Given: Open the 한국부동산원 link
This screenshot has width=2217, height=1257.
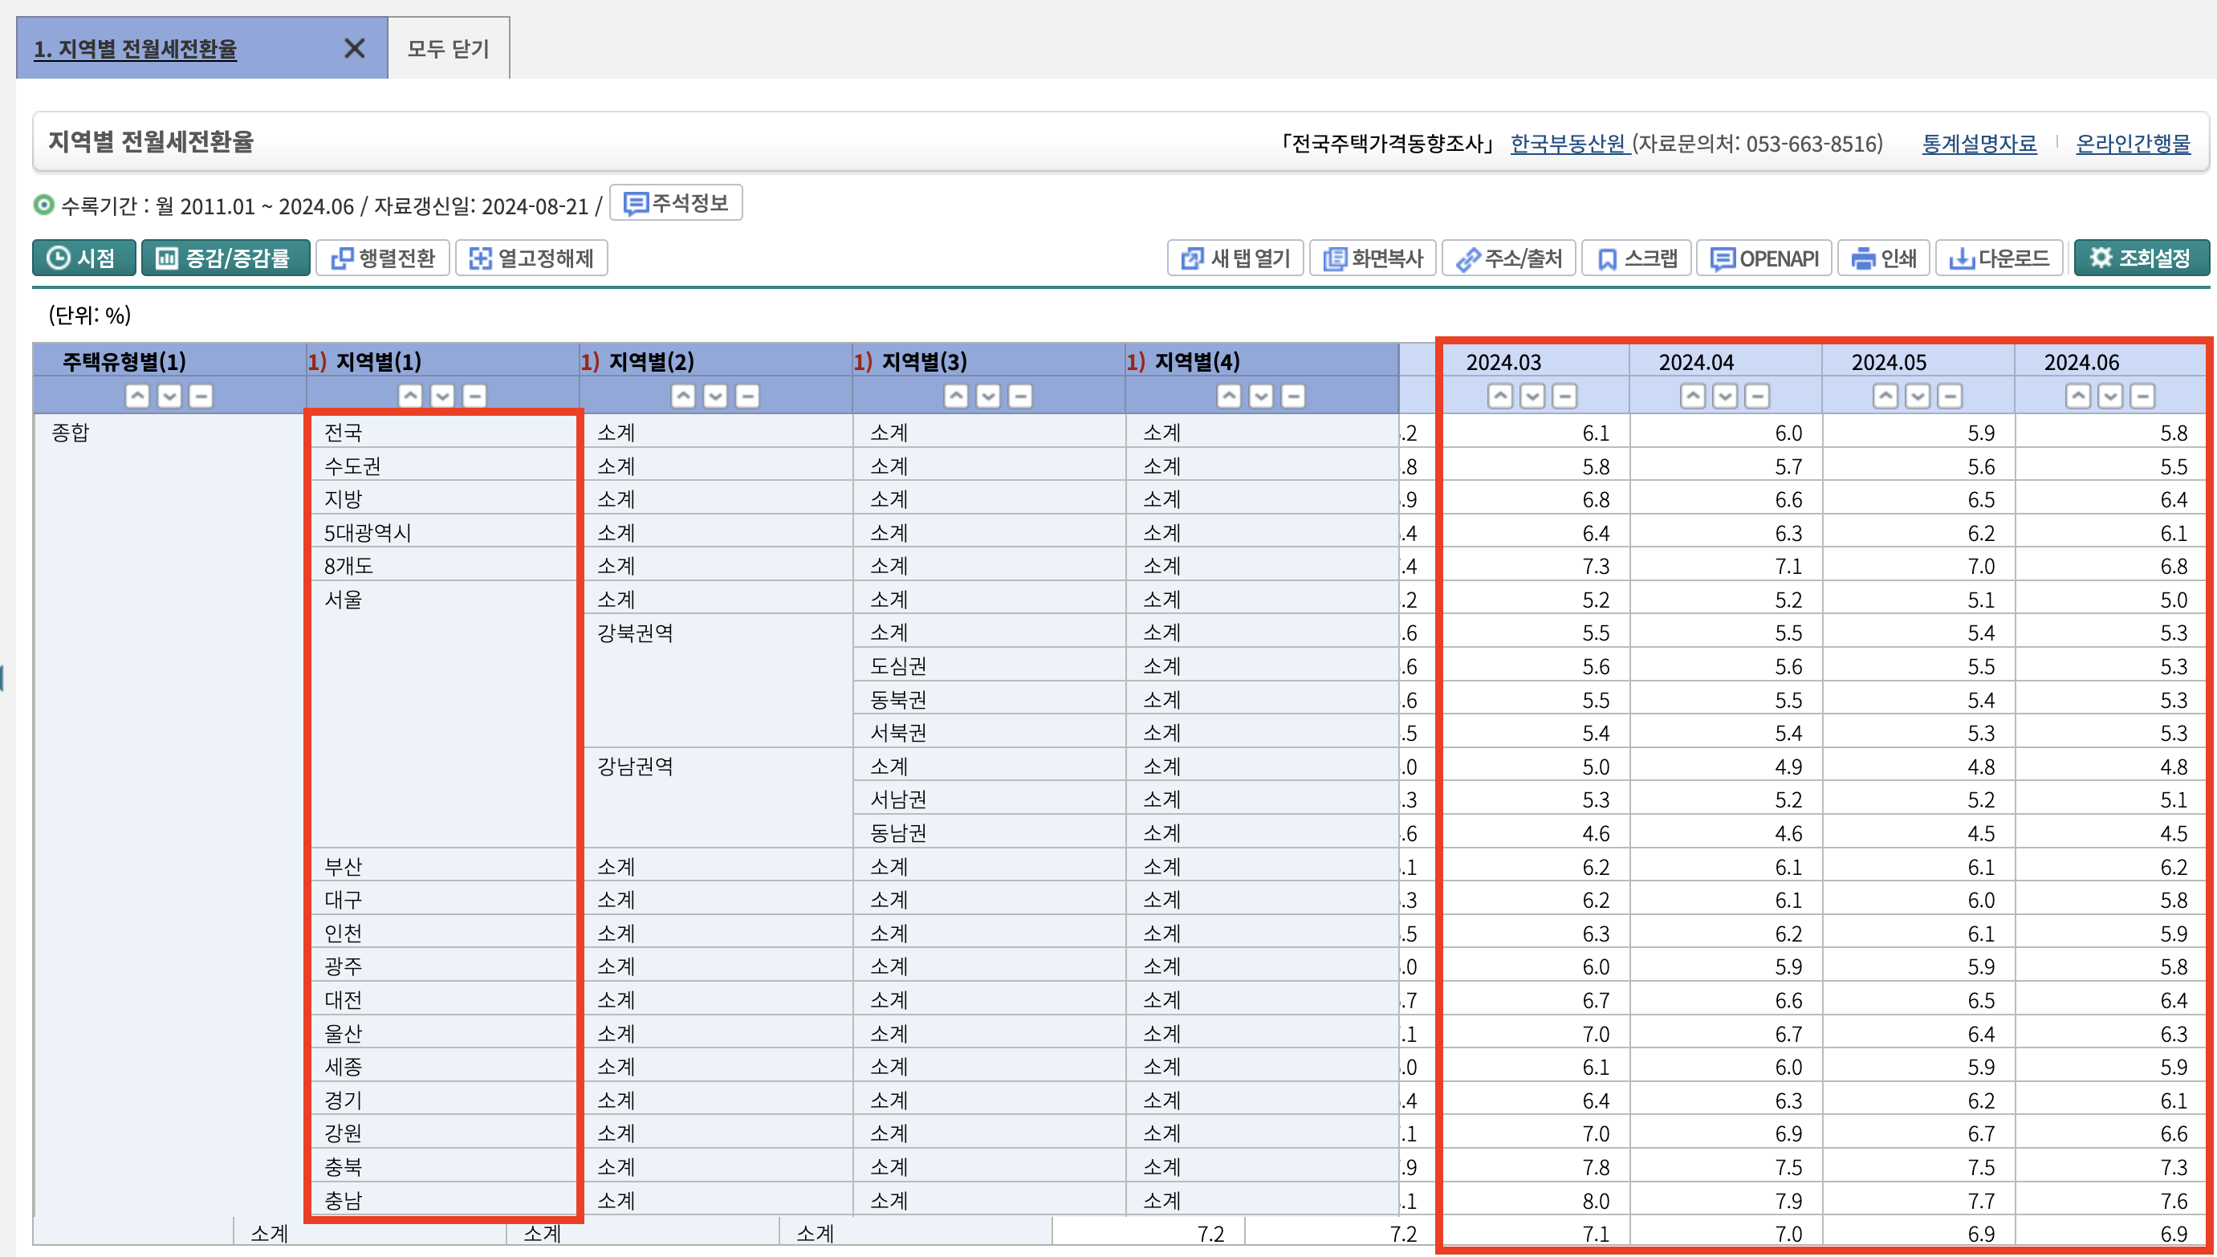Looking at the screenshot, I should [x=1568, y=144].
